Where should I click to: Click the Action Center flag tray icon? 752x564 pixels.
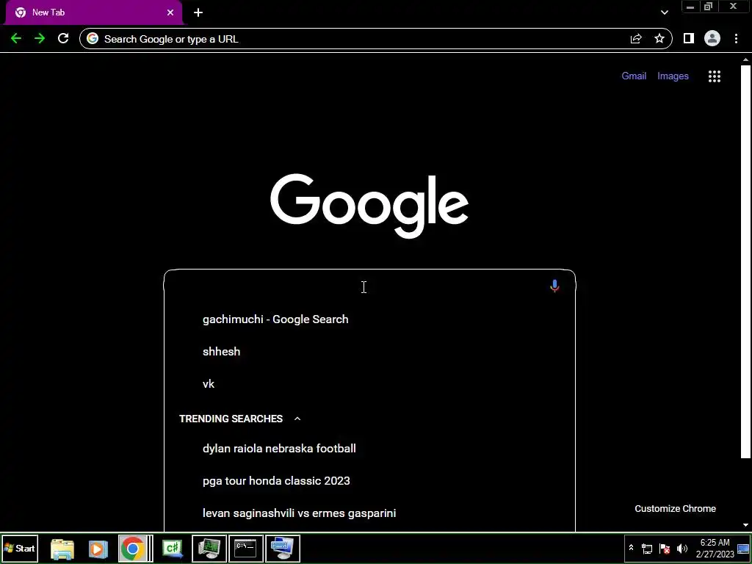tap(665, 549)
